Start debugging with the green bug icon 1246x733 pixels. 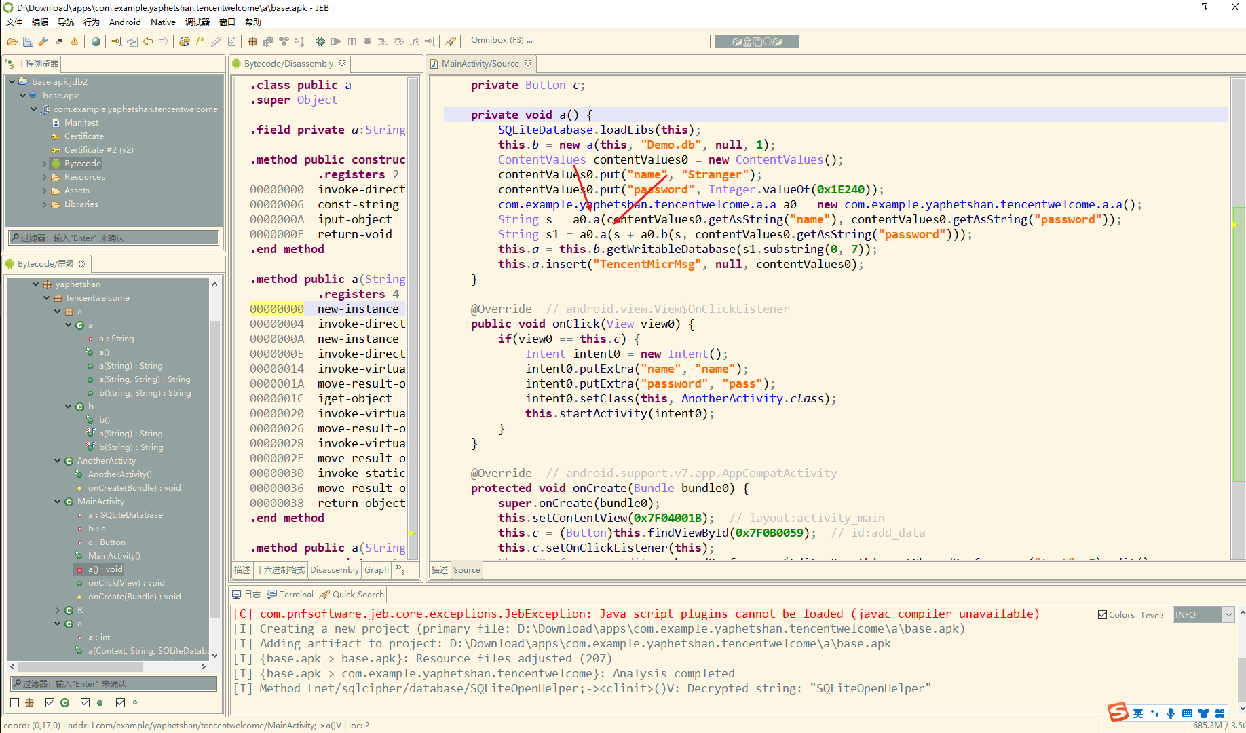320,42
